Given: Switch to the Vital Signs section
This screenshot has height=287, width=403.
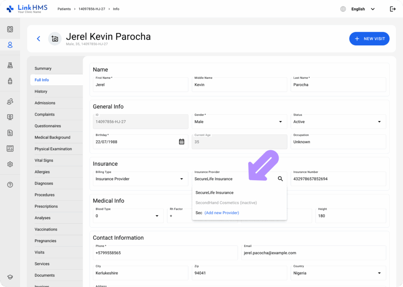Looking at the screenshot, I should [x=44, y=160].
